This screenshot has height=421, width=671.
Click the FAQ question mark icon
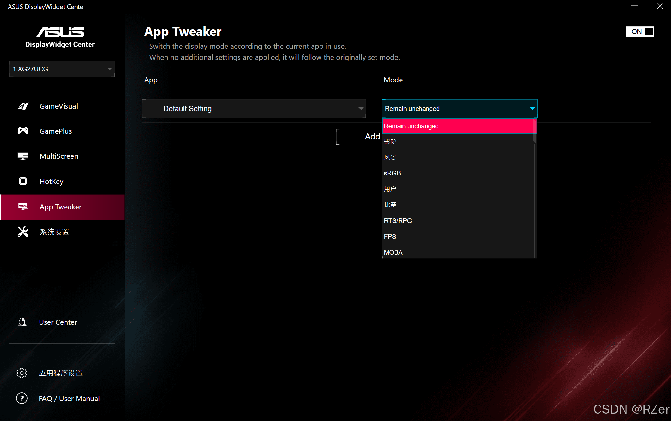pyautogui.click(x=22, y=398)
